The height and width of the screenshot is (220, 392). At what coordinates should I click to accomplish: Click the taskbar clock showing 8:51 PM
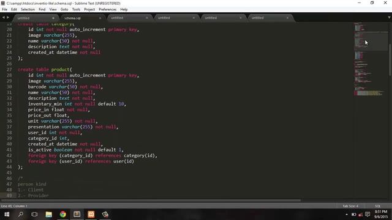coord(381,215)
